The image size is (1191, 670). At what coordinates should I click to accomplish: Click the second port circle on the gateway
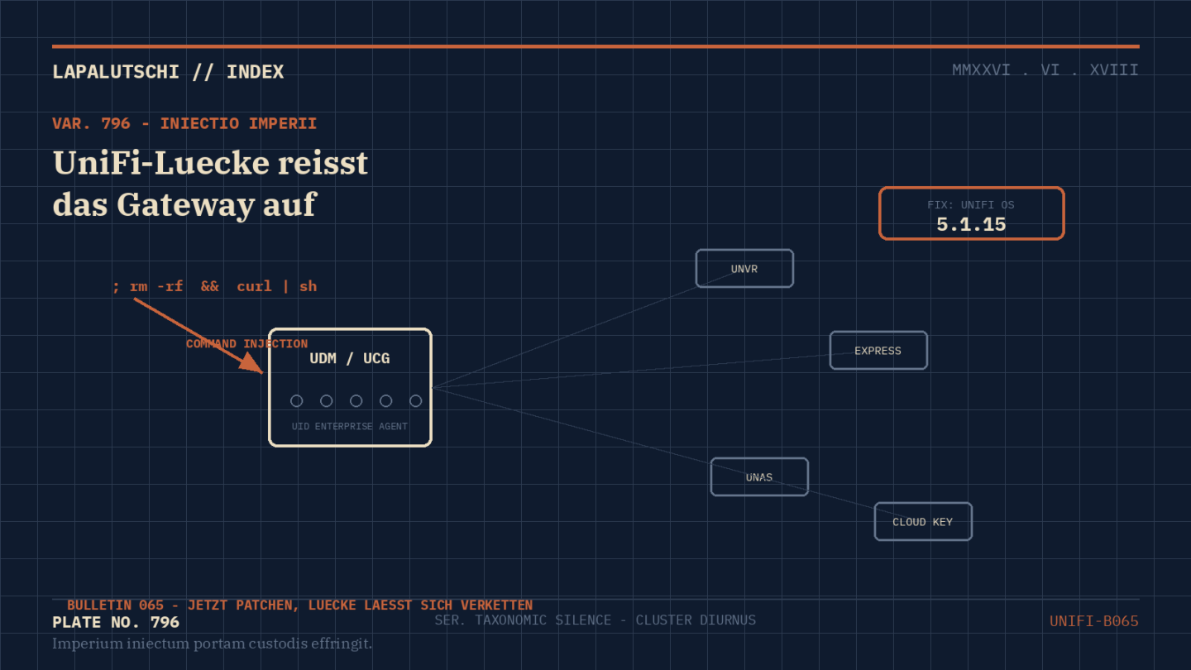pos(327,401)
